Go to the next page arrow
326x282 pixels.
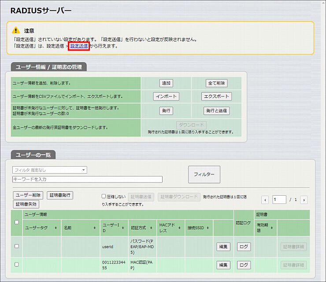pyautogui.click(x=304, y=200)
